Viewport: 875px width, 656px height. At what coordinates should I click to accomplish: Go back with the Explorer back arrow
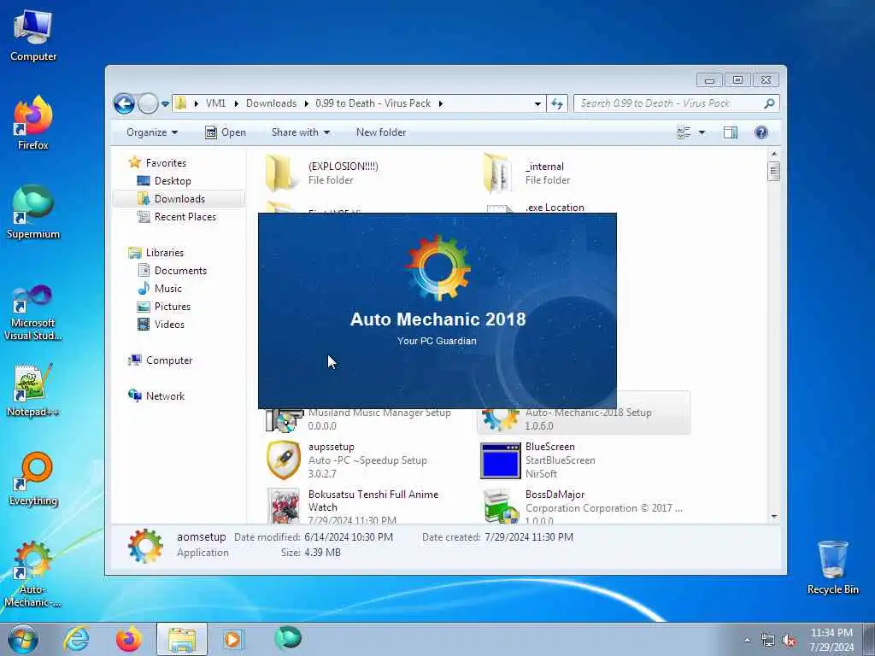[x=125, y=103]
